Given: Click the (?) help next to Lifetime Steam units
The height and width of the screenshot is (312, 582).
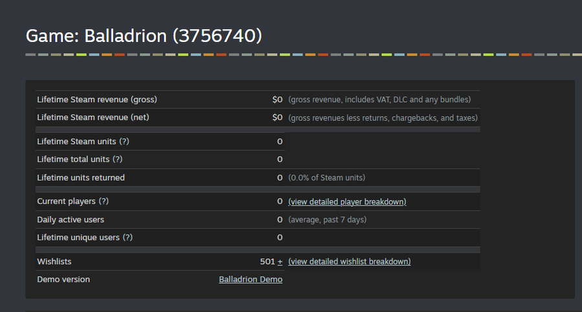Looking at the screenshot, I should [125, 141].
